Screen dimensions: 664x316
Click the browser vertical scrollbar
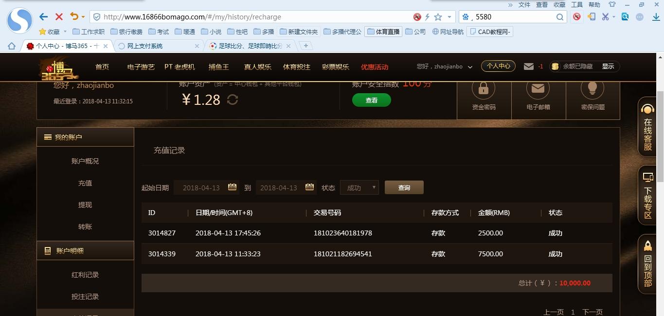pyautogui.click(x=660, y=136)
